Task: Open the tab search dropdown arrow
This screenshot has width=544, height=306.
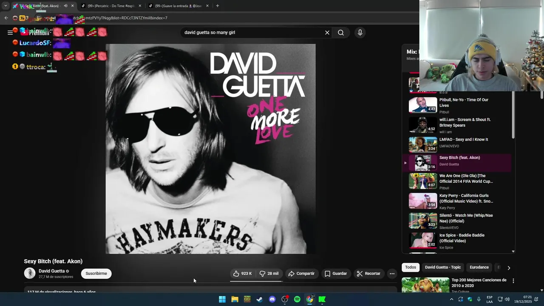Action: pos(6,6)
